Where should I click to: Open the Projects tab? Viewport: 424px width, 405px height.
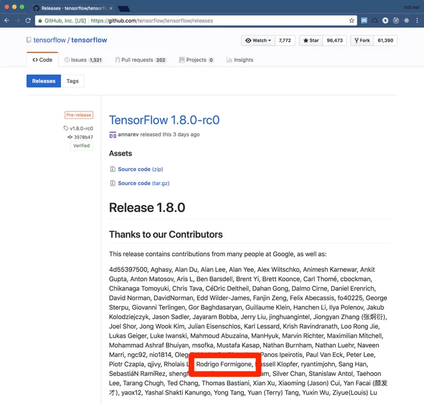point(196,60)
